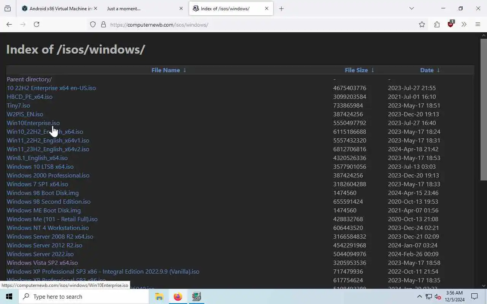Download Windows Server 2008 R2 x64.iso
This screenshot has height=304, width=487.
point(50,236)
